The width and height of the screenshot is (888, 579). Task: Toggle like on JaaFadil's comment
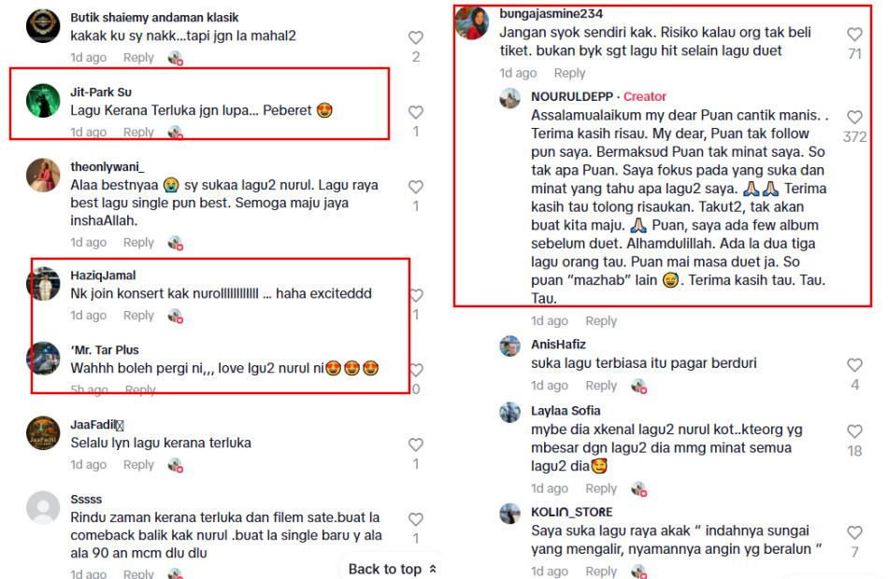tap(416, 445)
